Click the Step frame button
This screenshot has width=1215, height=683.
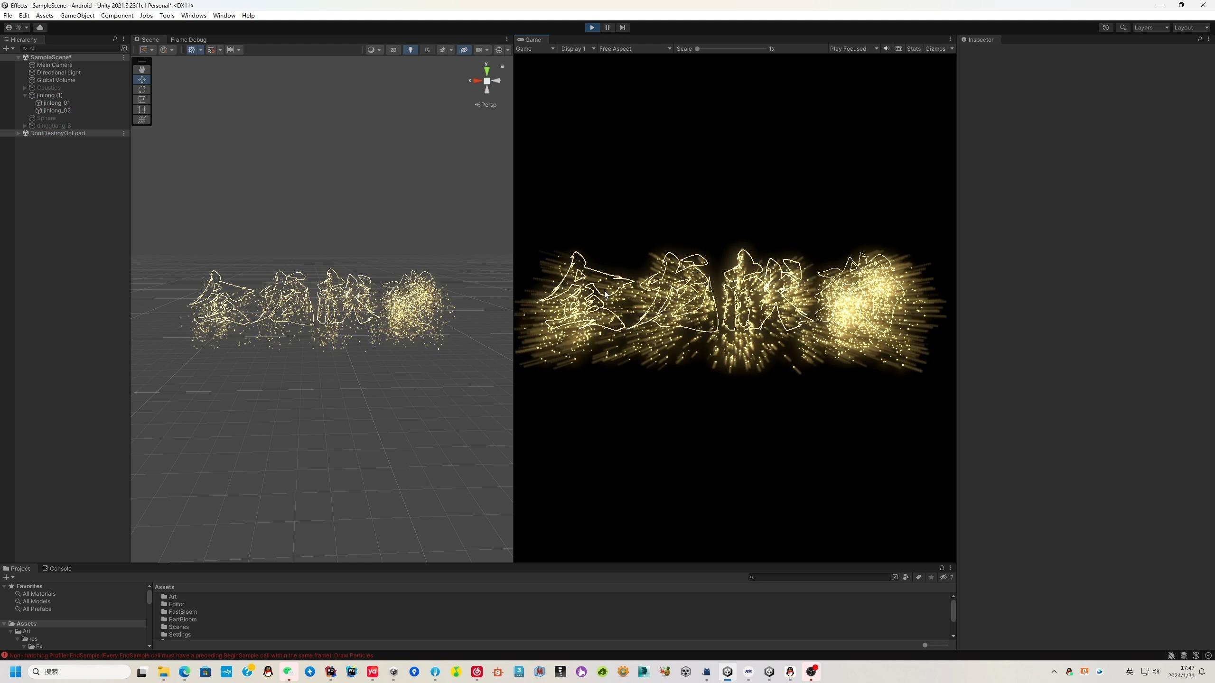[622, 28]
